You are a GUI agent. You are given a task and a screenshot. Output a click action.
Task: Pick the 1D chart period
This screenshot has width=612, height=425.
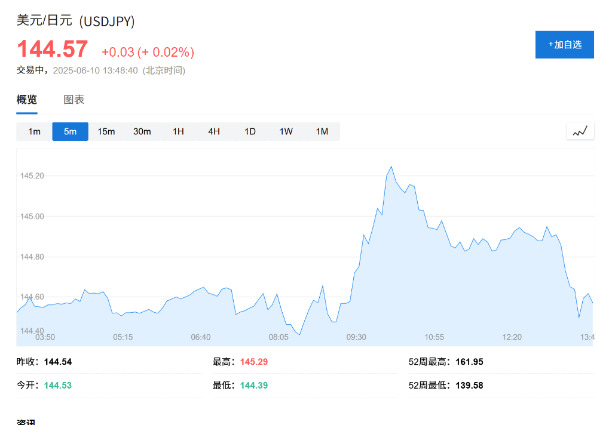tap(250, 131)
